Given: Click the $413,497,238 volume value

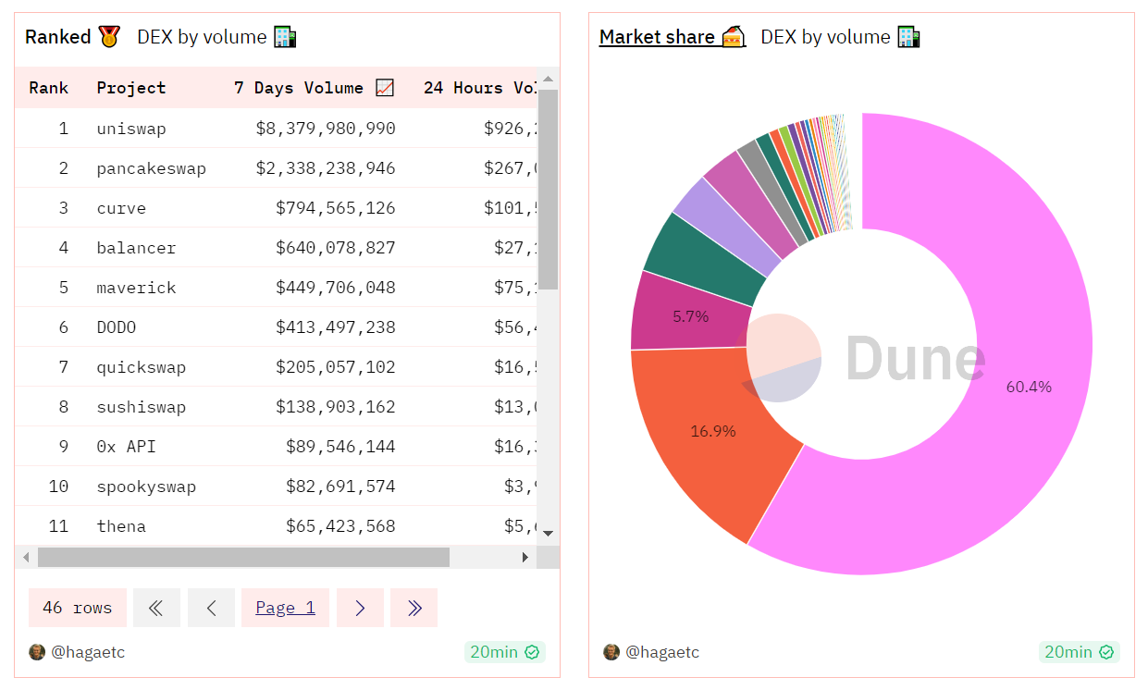Looking at the screenshot, I should 336,327.
